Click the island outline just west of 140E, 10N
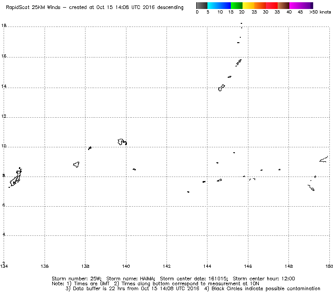The image size is (333, 292). [x=122, y=142]
